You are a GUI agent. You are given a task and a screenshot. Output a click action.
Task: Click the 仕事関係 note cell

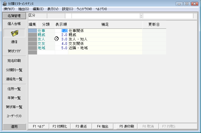pyautogui.click(x=105, y=31)
